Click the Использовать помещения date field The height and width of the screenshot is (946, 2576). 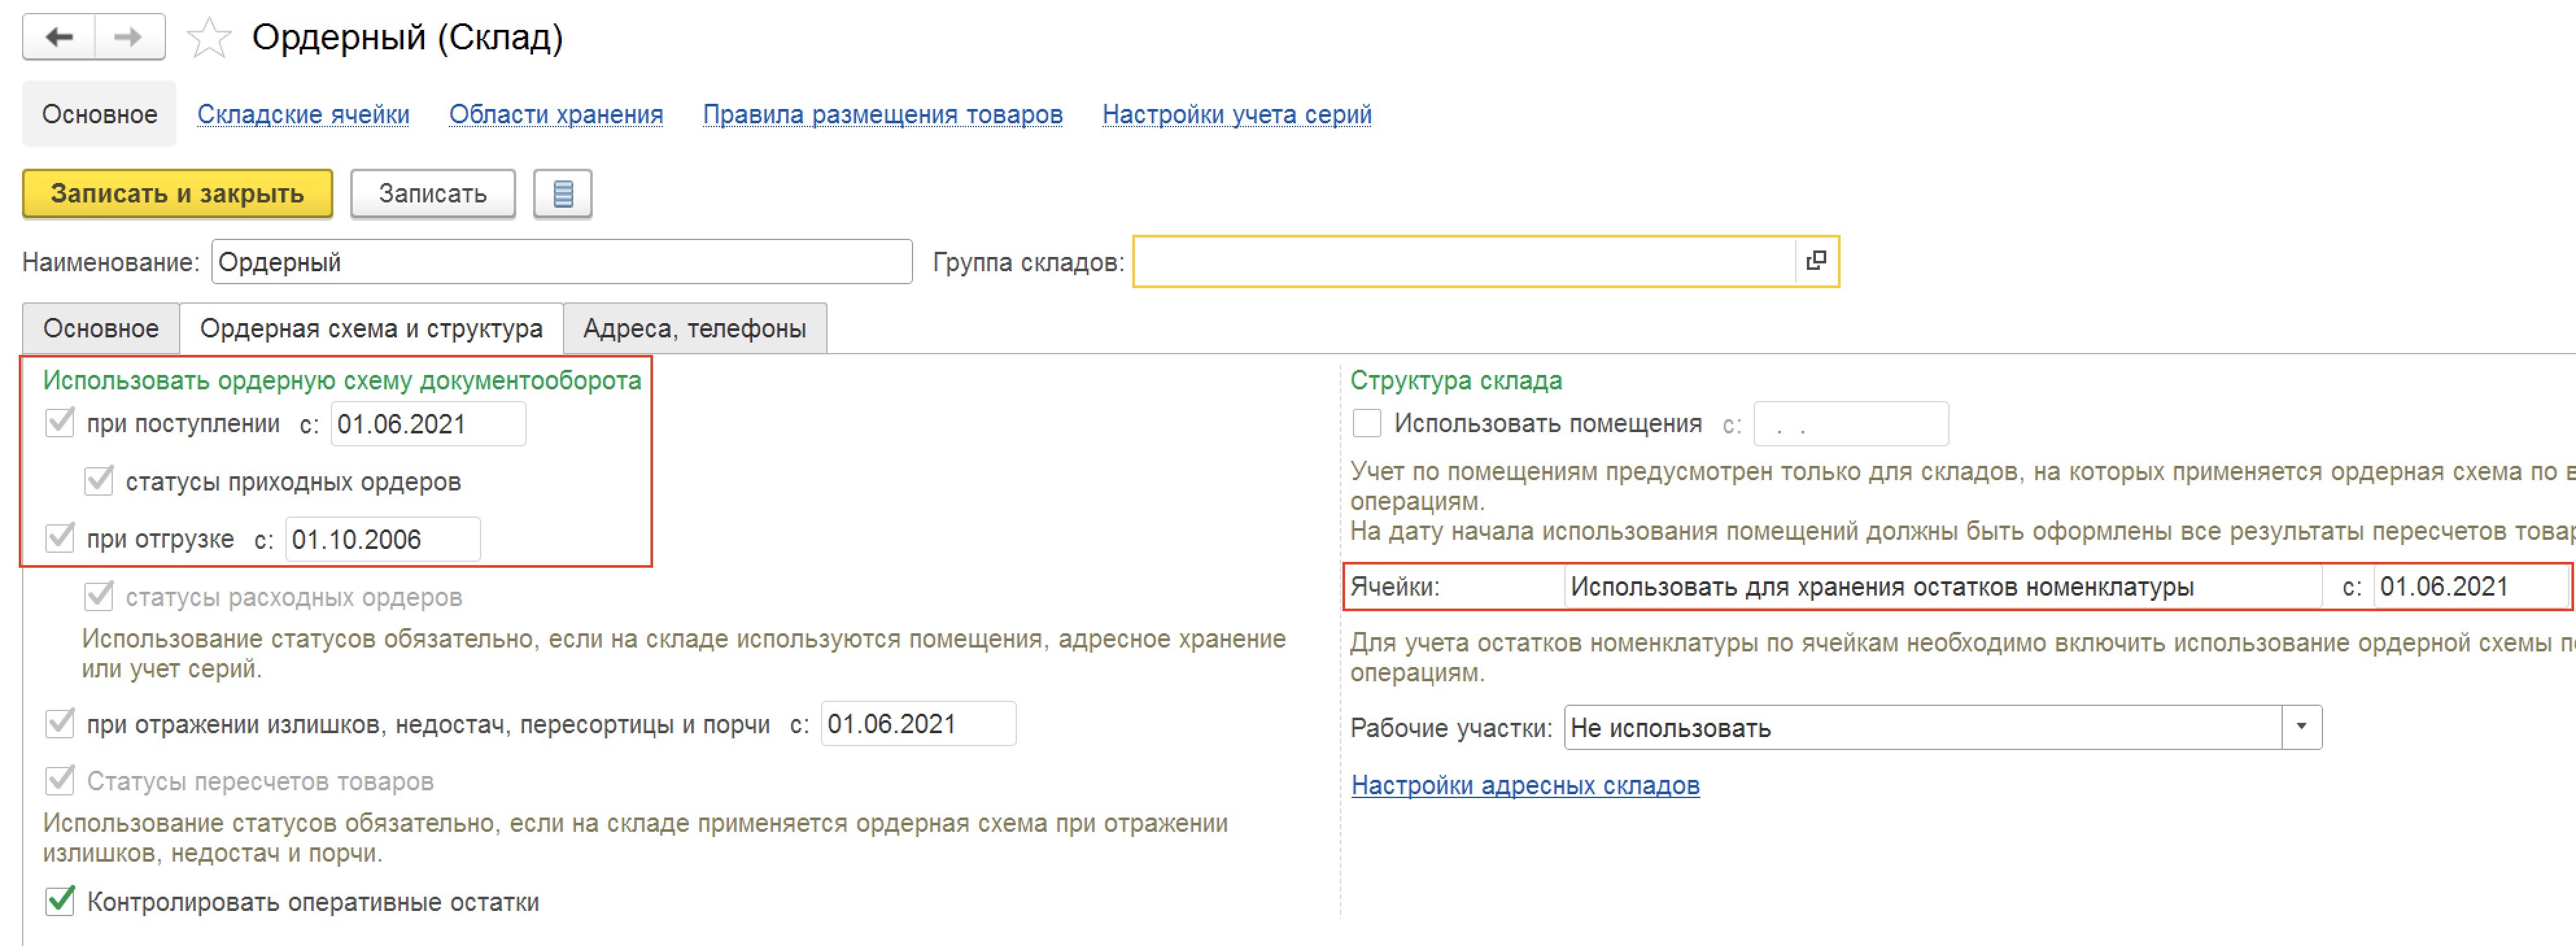[x=1851, y=424]
